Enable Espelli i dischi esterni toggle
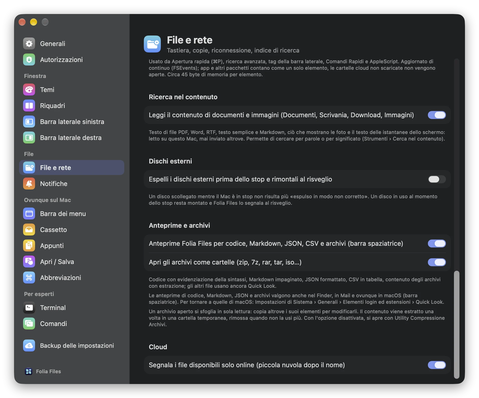Screen dimensions: 479x398 (x=437, y=179)
